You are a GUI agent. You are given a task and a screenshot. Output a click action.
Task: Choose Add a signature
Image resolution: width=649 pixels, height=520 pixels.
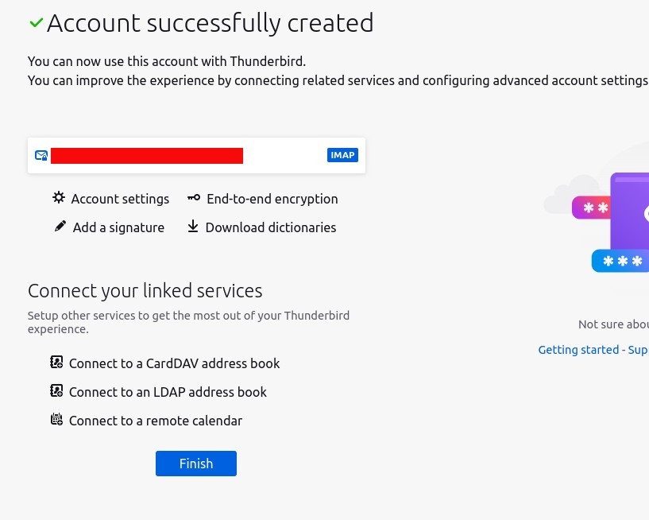118,227
